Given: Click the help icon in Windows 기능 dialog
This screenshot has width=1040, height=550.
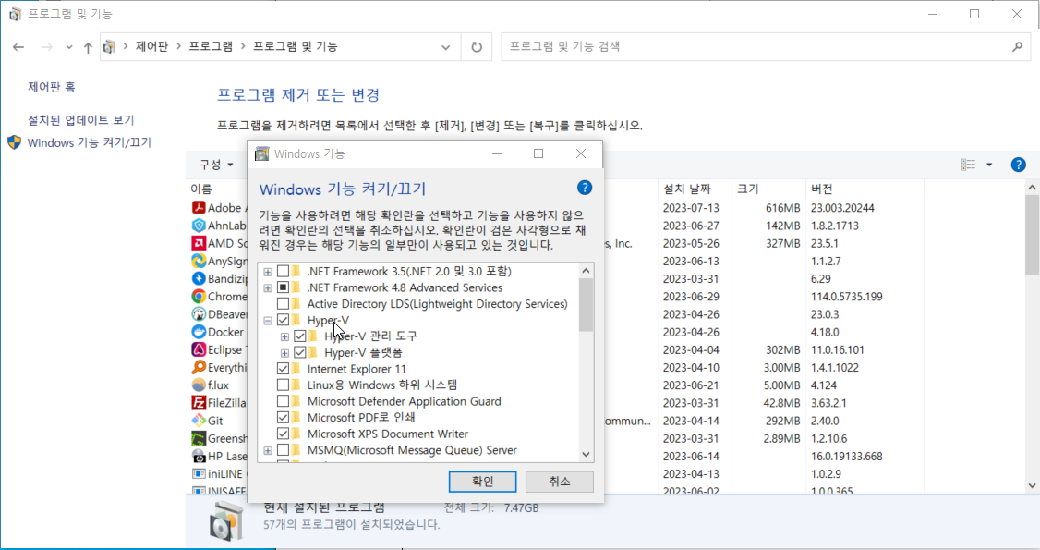Looking at the screenshot, I should [585, 188].
